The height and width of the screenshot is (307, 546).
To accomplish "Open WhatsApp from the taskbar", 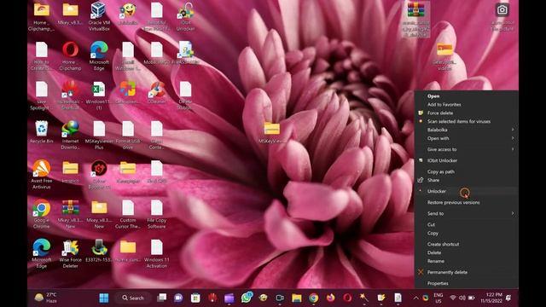I will [247, 298].
